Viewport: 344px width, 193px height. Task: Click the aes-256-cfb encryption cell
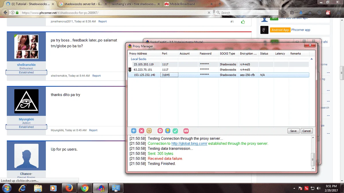tap(248, 75)
